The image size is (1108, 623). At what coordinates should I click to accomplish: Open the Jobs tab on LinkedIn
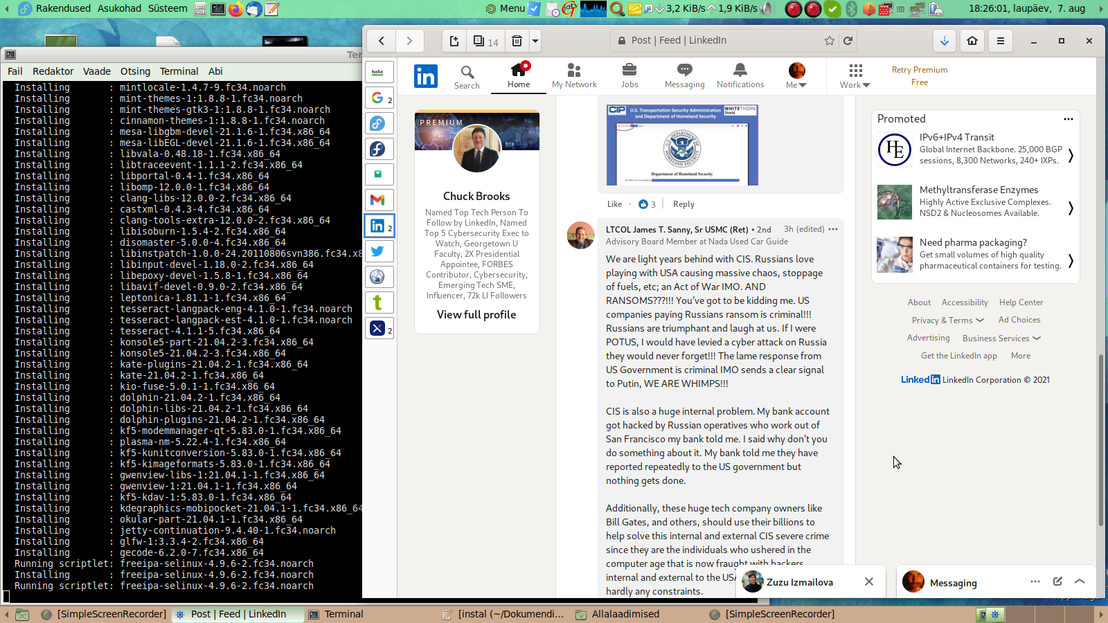tap(629, 76)
